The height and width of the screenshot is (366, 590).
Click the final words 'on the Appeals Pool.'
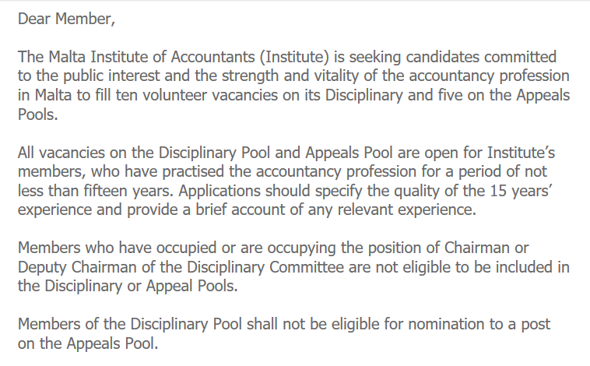[88, 343]
